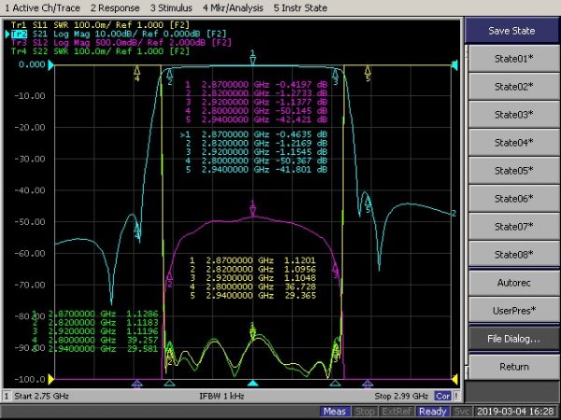Save to State04 softkey
Image resolution: width=561 pixels, height=420 pixels.
(x=513, y=142)
